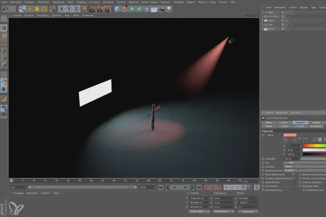Click on the Intensität slider bar
This screenshot has height=217, width=326.
click(x=313, y=158)
